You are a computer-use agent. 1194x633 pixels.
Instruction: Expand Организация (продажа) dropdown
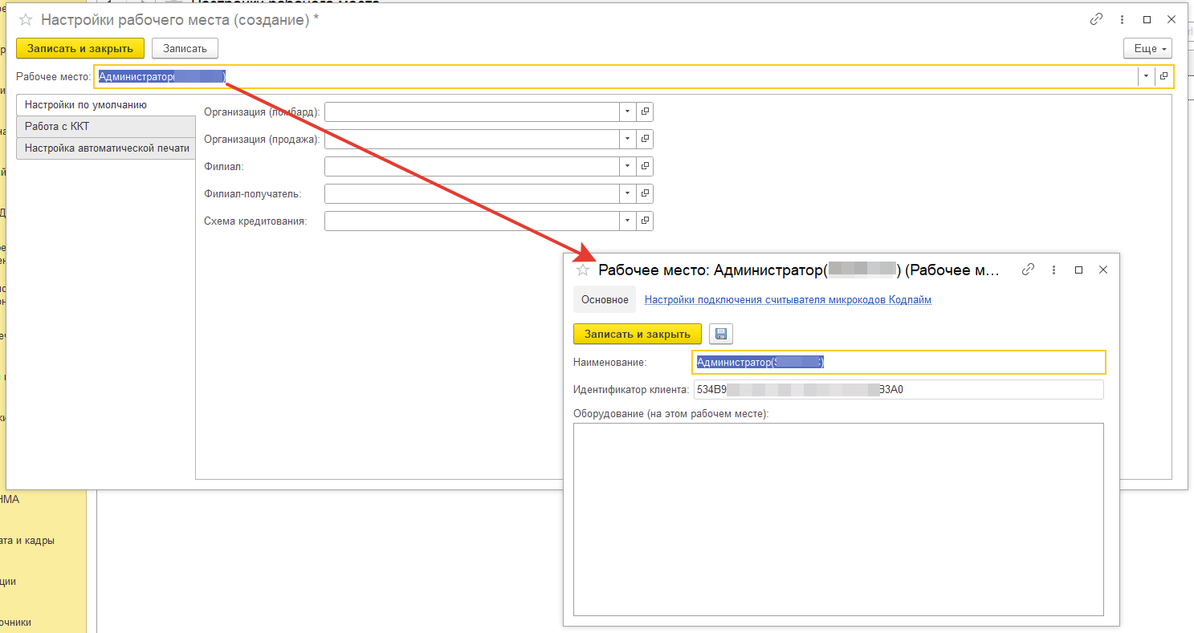[x=627, y=140]
